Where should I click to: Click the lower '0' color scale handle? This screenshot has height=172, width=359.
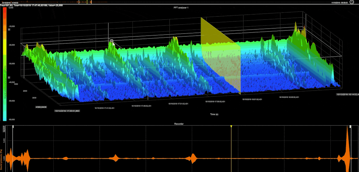pos(9,78)
